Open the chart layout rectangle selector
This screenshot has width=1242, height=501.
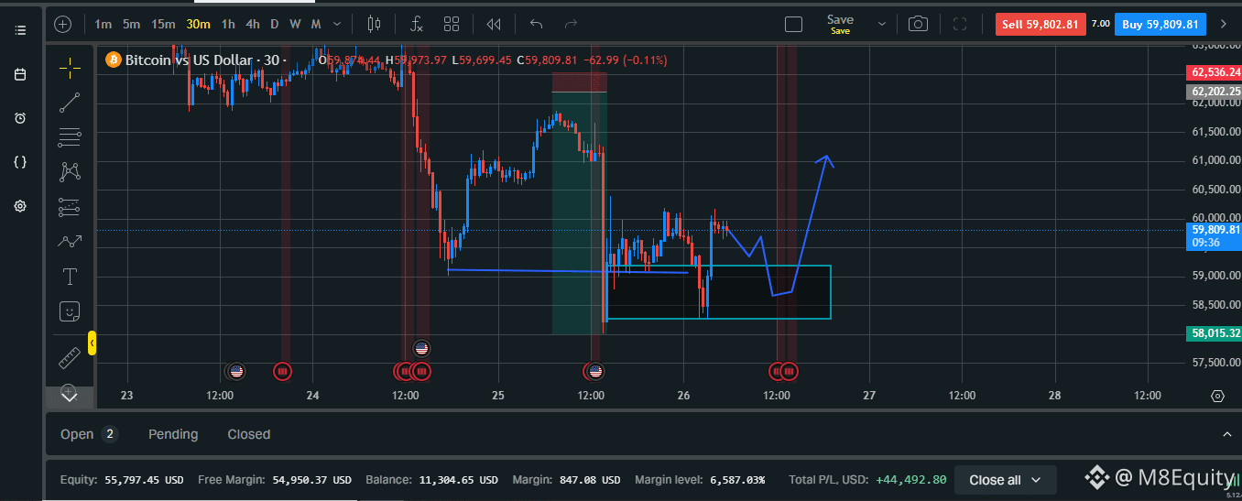(x=794, y=24)
